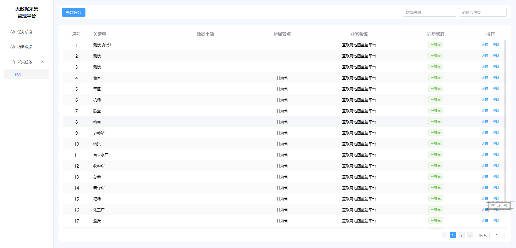Click the 结果数据 gear icon
The width and height of the screenshot is (516, 248).
[x=13, y=47]
